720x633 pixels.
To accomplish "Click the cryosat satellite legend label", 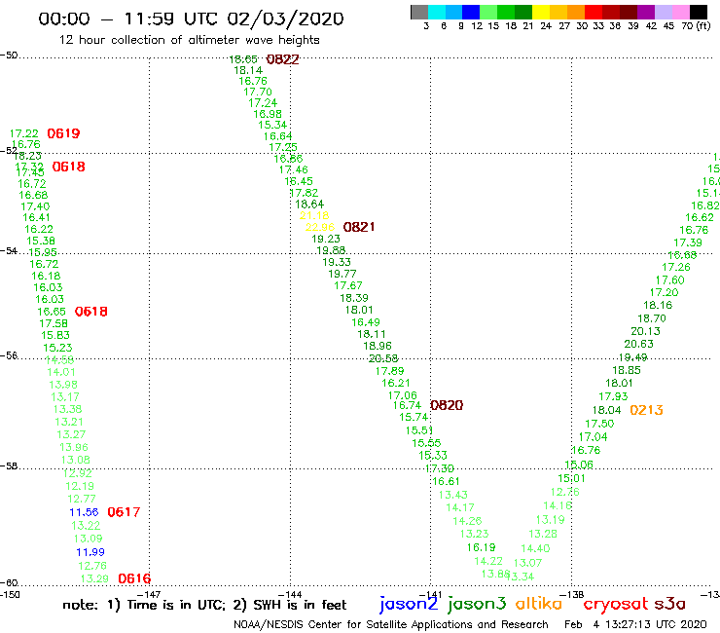I will [616, 605].
